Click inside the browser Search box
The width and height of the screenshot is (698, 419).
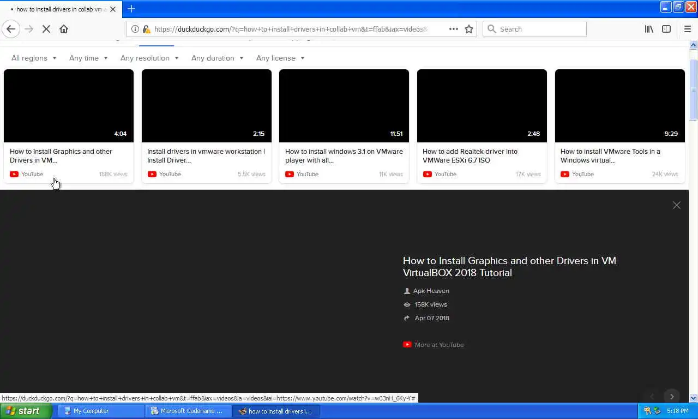click(x=534, y=29)
